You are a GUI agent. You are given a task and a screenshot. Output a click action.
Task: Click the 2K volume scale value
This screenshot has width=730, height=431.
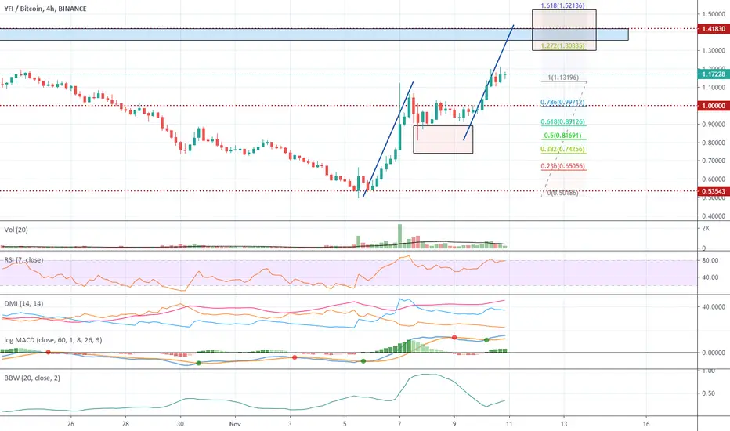(x=706, y=228)
